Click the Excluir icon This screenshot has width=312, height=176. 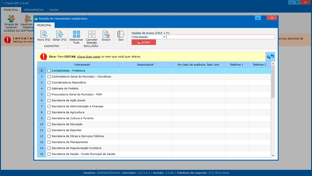click(x=106, y=34)
